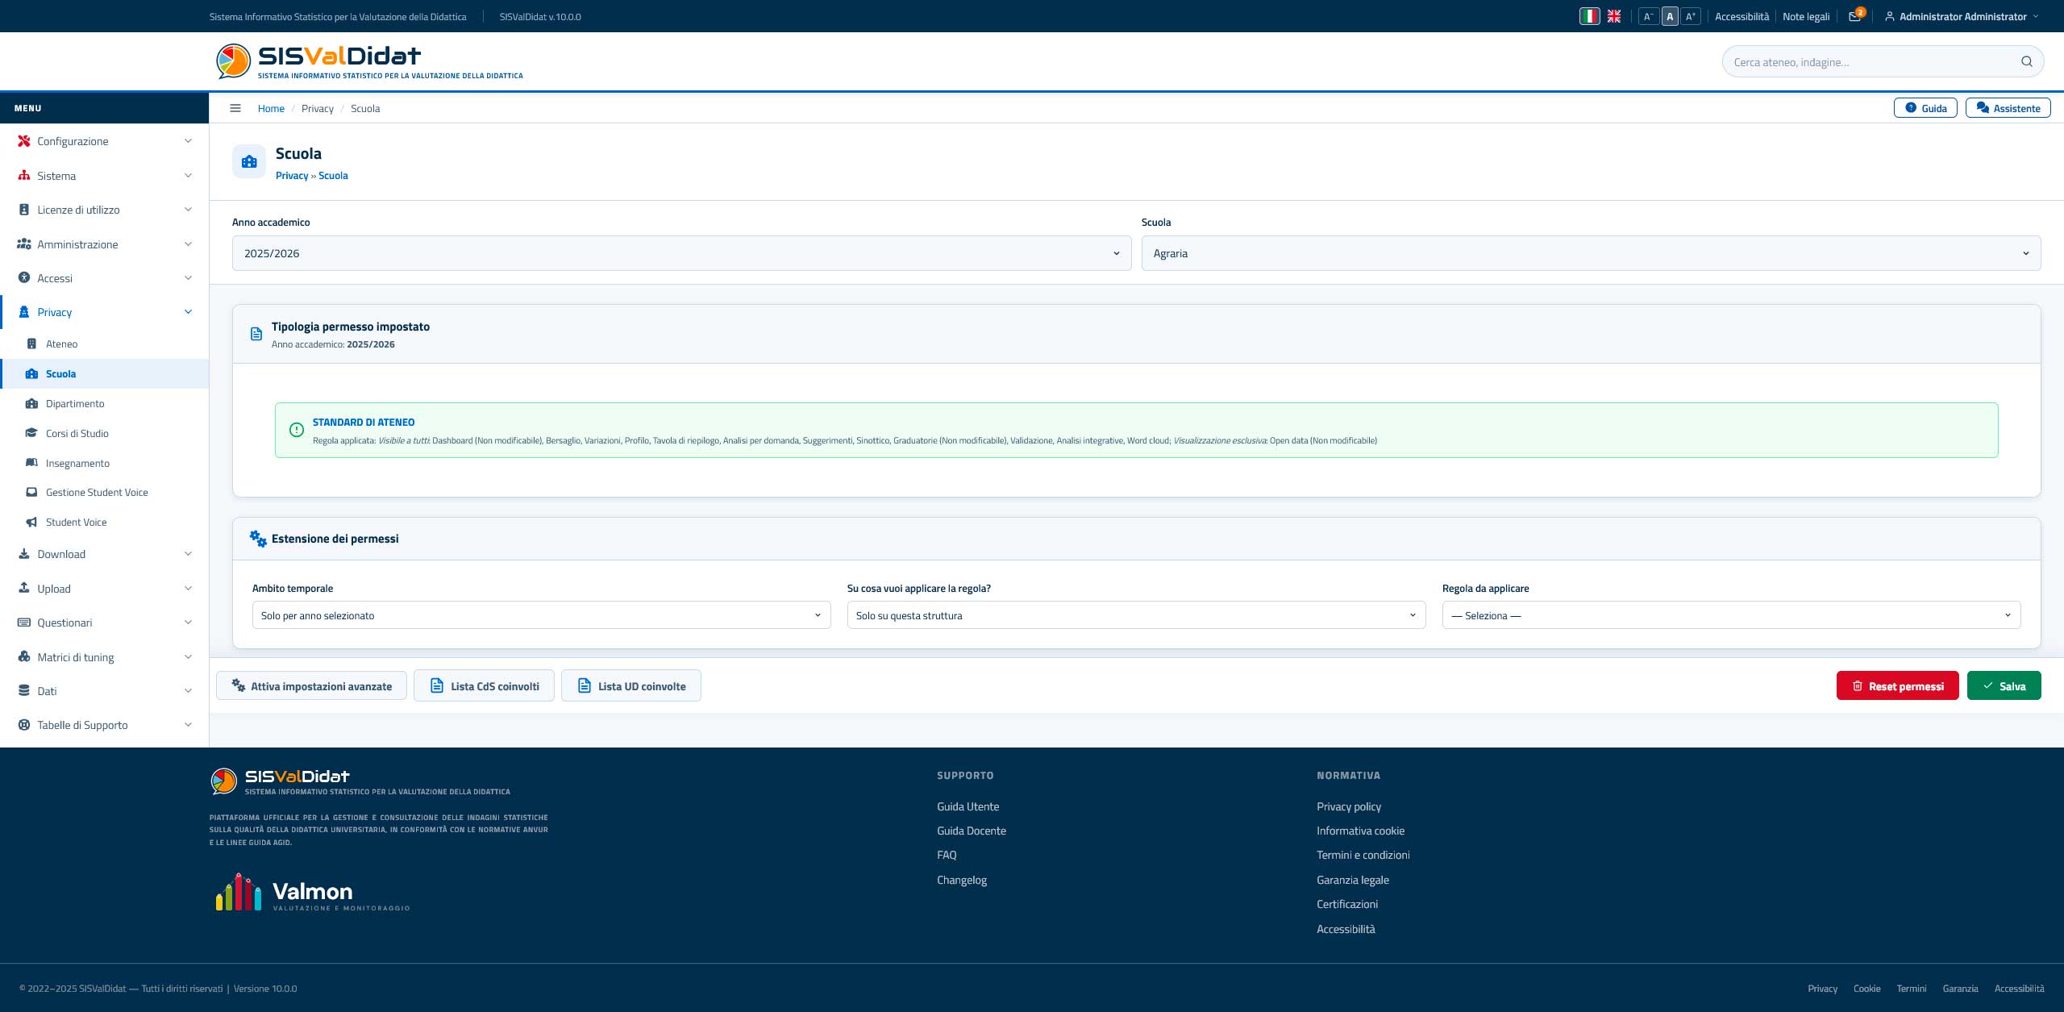Click the Salva button

[x=2004, y=685]
